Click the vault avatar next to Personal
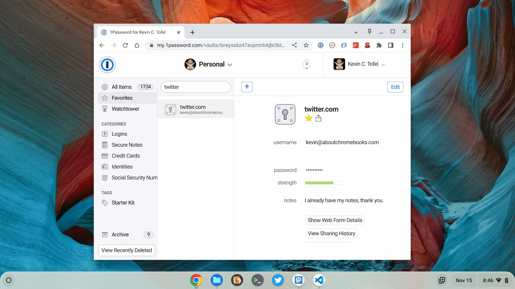This screenshot has height=289, width=515. [x=190, y=64]
